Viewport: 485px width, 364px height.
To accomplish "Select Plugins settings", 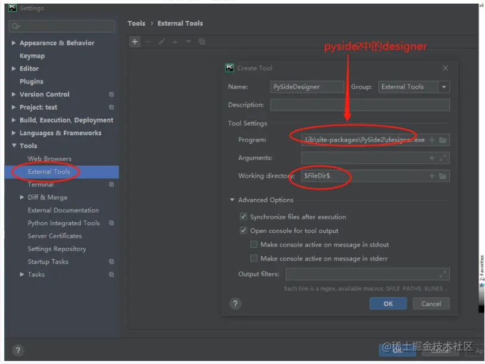I will point(31,82).
